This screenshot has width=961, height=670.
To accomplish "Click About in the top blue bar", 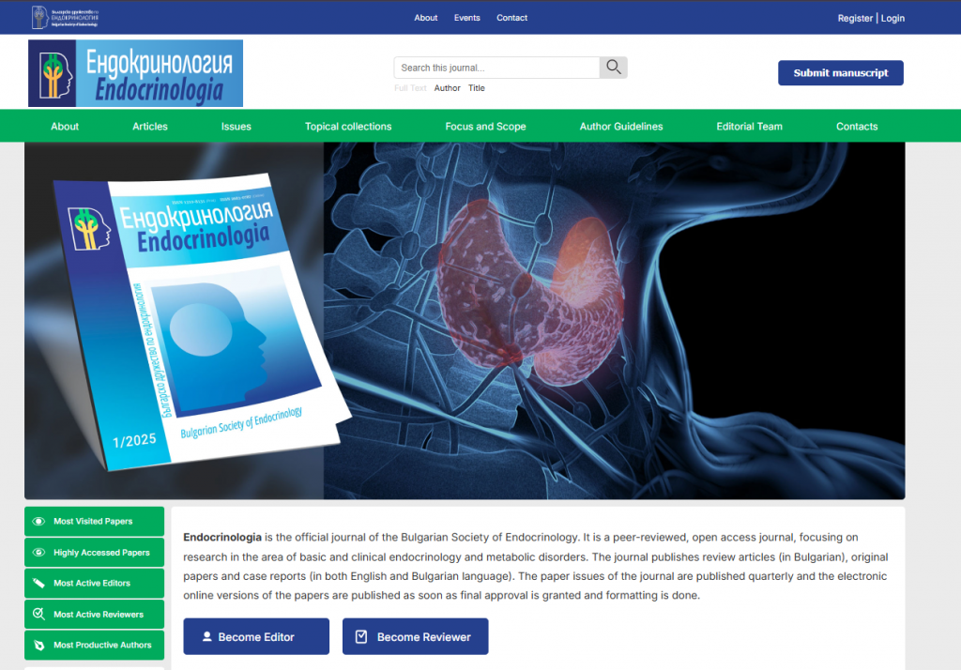I will (x=426, y=18).
